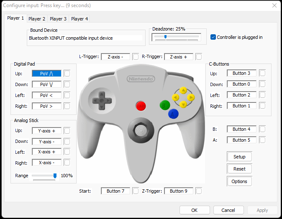Switch to the Player 4 tab
This screenshot has height=219, width=282.
point(79,19)
